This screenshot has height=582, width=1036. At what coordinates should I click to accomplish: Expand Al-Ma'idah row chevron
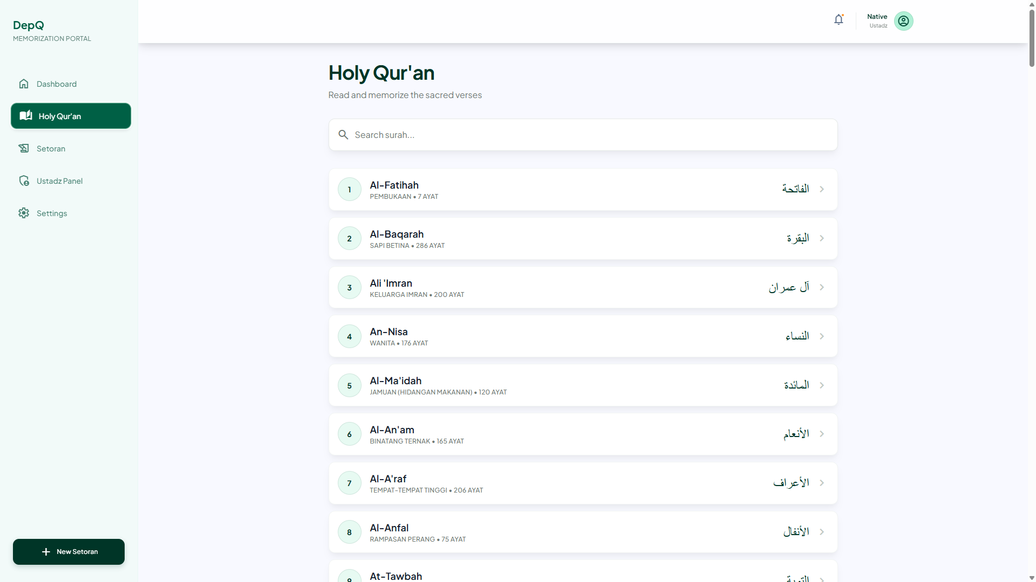point(822,385)
